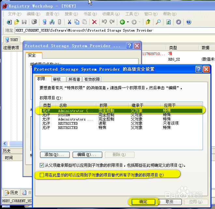Switch to the 所有者 tab
The width and height of the screenshot is (215, 209).
click(x=74, y=79)
